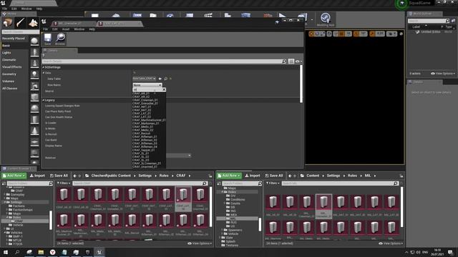458x257 pixels.
Task: Select CRAF_Medic_01 in row name list
Action: click(143, 127)
